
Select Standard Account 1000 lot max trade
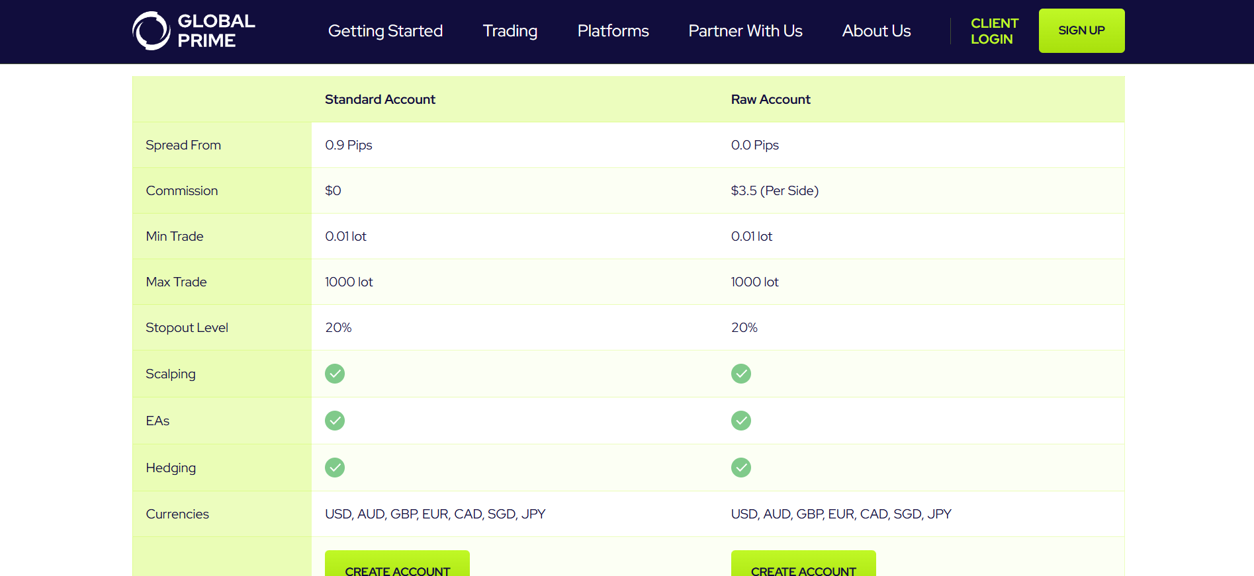point(349,282)
